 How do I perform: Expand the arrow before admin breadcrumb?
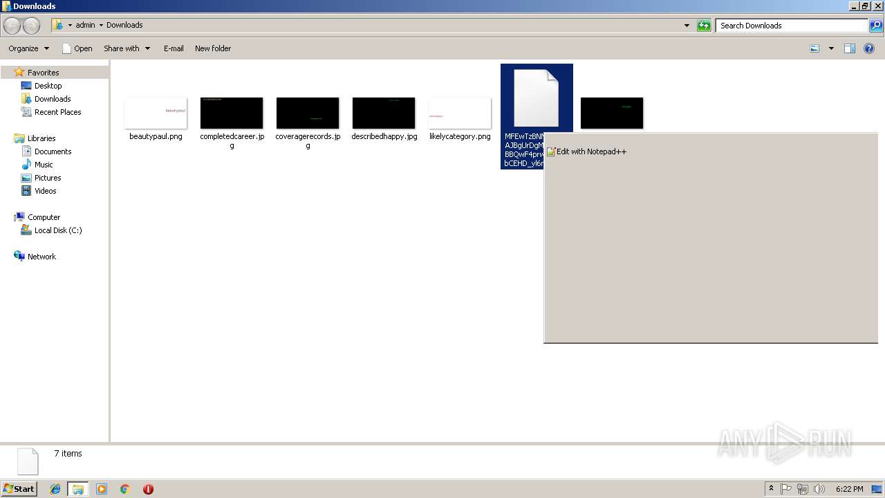[70, 25]
